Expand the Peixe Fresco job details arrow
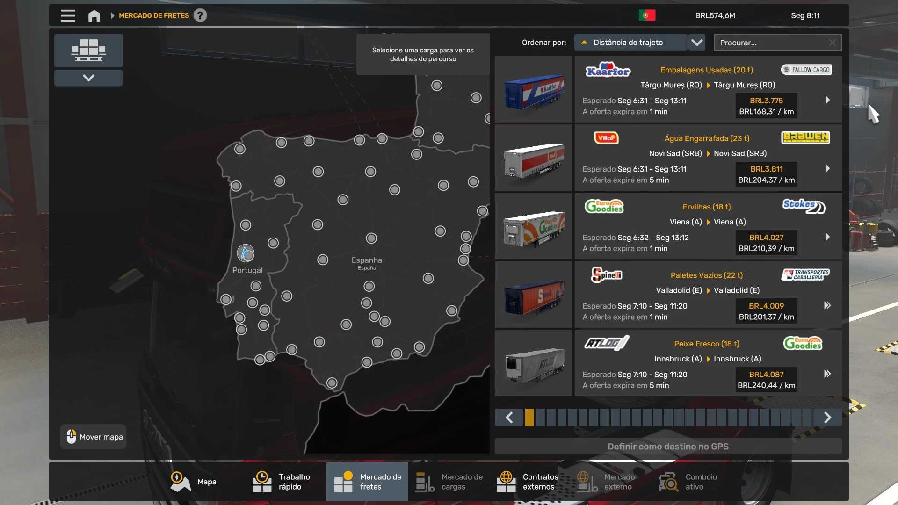The width and height of the screenshot is (898, 505). [827, 374]
